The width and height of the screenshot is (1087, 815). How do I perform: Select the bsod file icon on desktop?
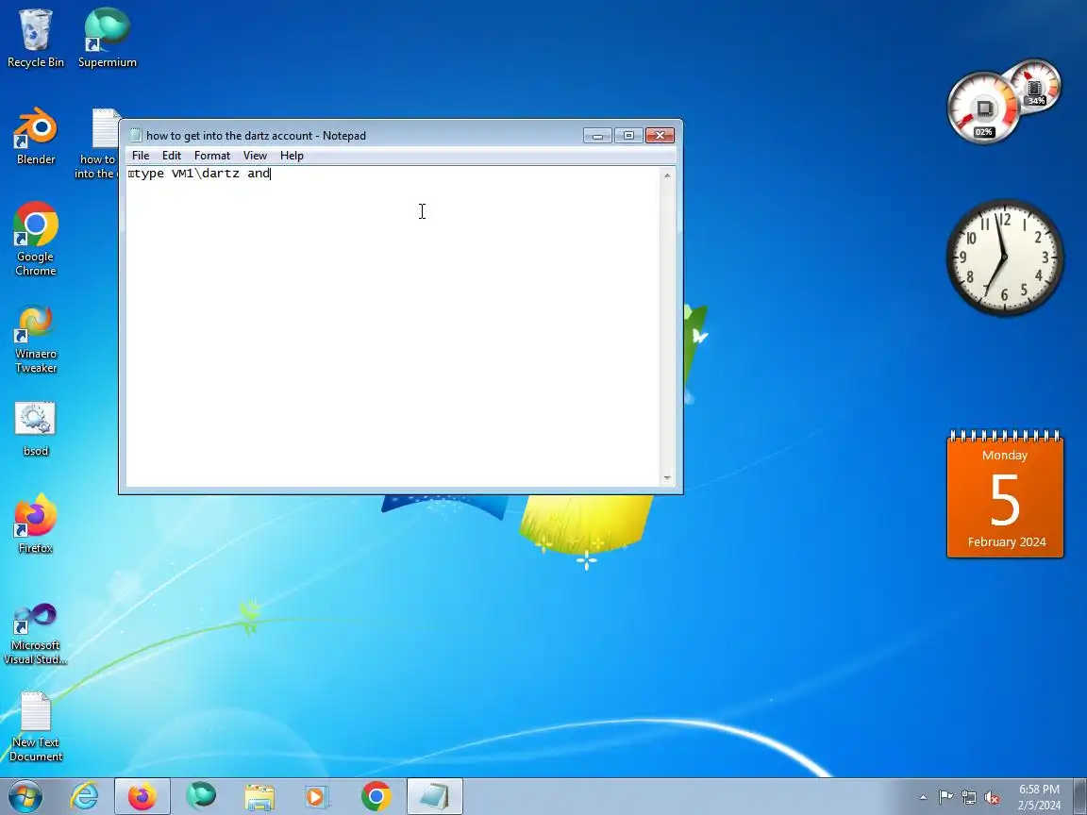click(x=35, y=428)
